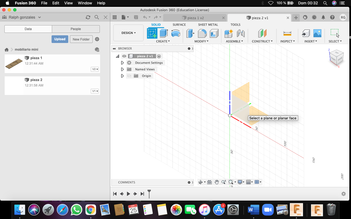Open the CONSTRUCT dropdown menu

[x=262, y=41]
